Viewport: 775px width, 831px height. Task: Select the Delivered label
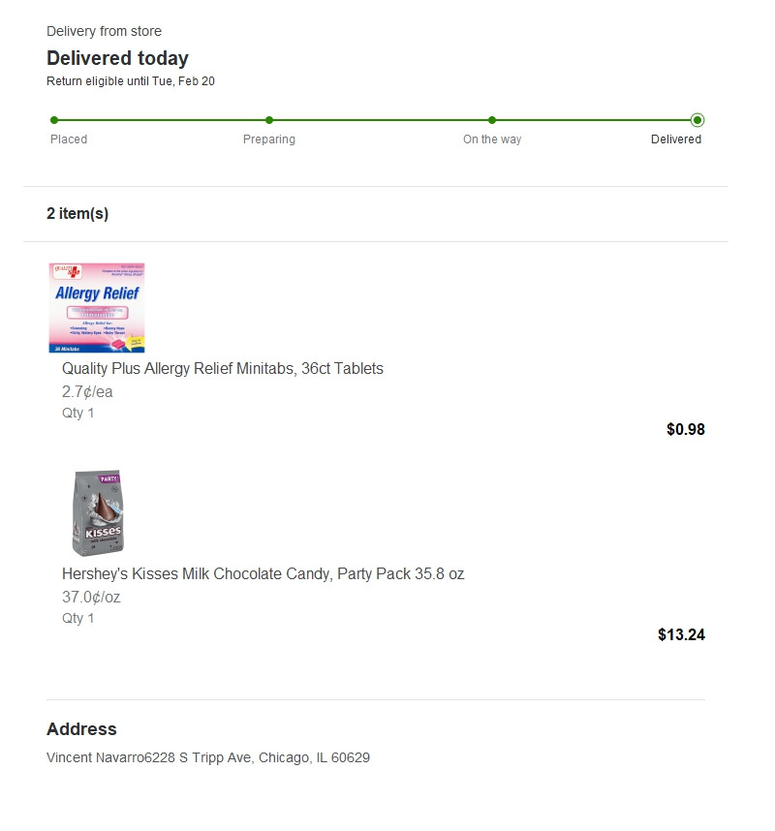676,139
